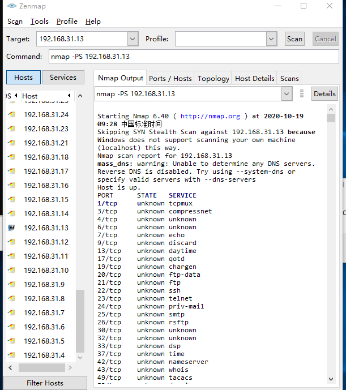Click the Zenmap eye logo in title bar
This screenshot has height=390, width=346.
point(12,6)
